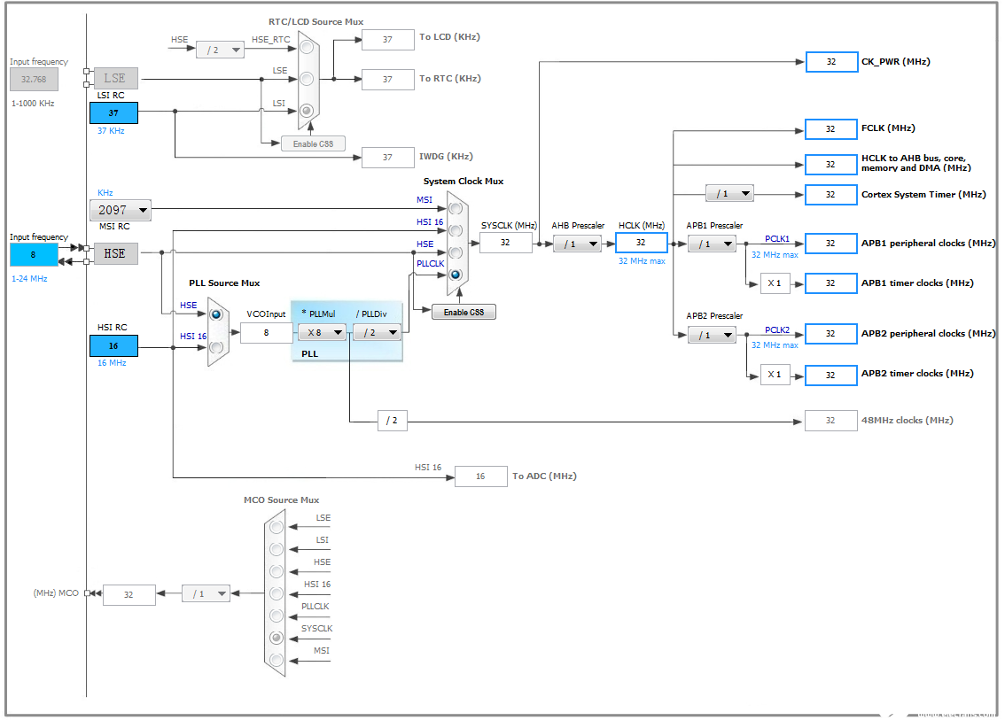Open the AHB Prescaler dropdown
The height and width of the screenshot is (728, 1005).
coord(578,244)
